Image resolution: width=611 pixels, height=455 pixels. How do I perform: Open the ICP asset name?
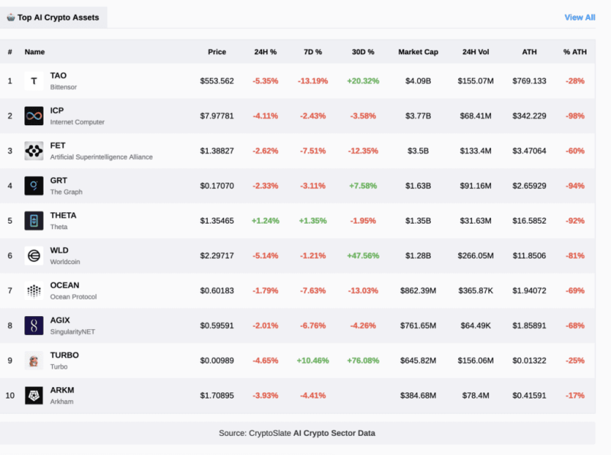point(57,111)
